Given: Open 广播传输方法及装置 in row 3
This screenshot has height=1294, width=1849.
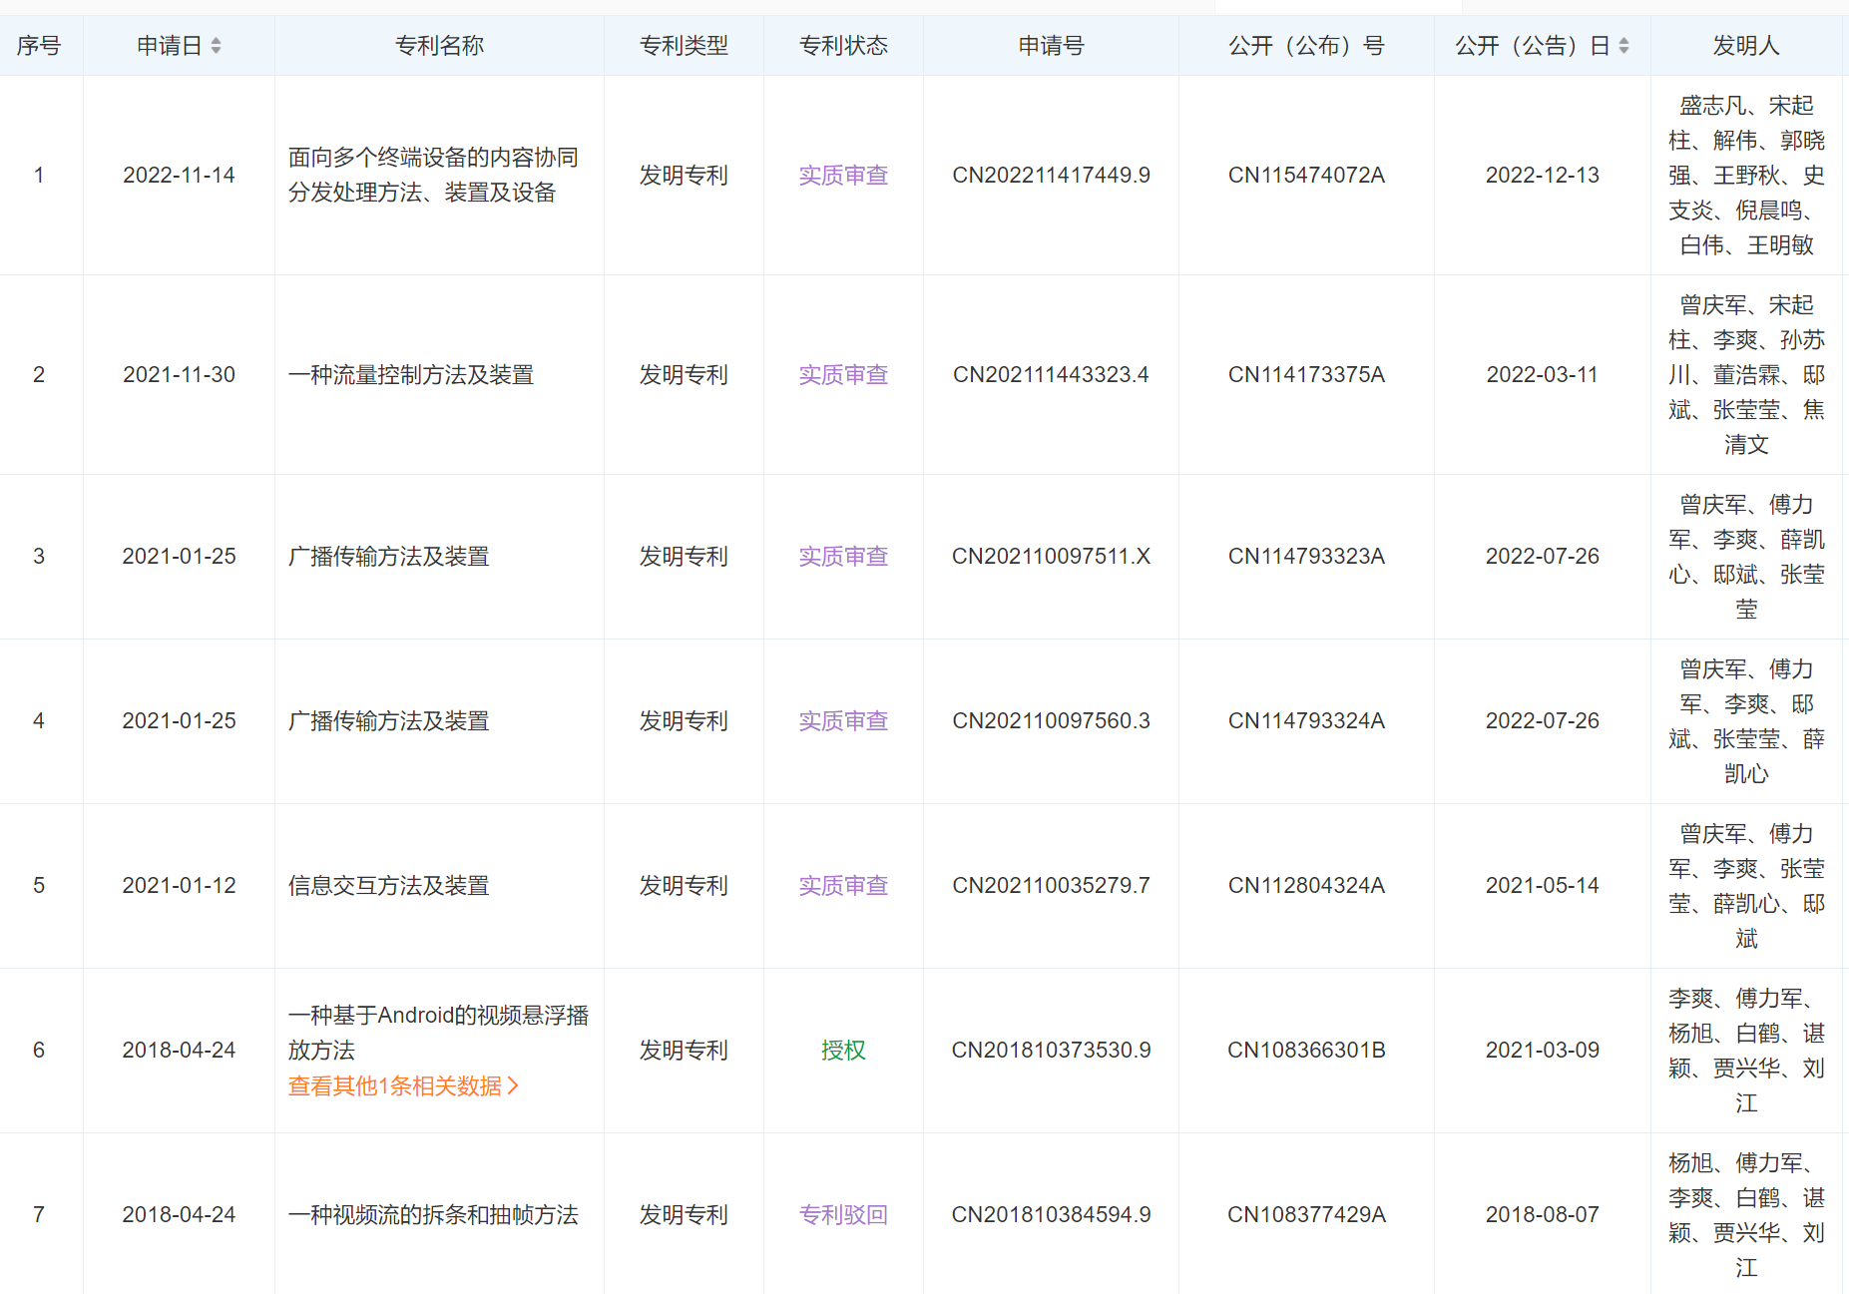Looking at the screenshot, I should pos(389,557).
